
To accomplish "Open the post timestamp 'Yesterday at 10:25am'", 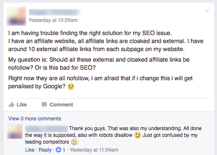I will pos(53,20).
